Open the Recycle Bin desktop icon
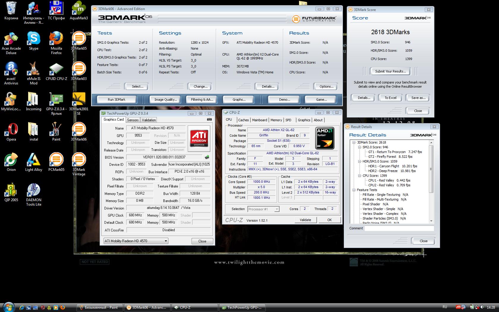This screenshot has width=499, height=312. (11, 10)
